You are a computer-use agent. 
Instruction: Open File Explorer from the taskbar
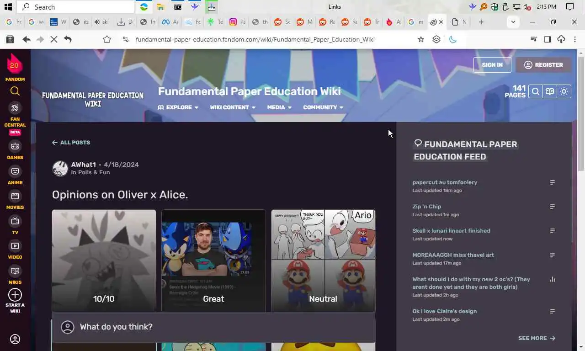pos(160,7)
